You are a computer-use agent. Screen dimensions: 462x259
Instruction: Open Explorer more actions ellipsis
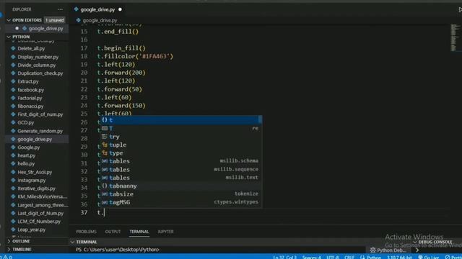60,9
